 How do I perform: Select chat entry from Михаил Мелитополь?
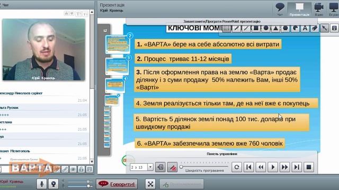click(44, 155)
